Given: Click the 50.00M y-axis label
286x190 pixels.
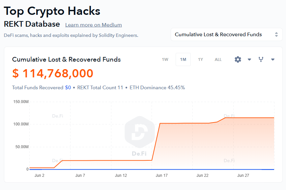Looking at the screenshot, I should click(x=22, y=147).
